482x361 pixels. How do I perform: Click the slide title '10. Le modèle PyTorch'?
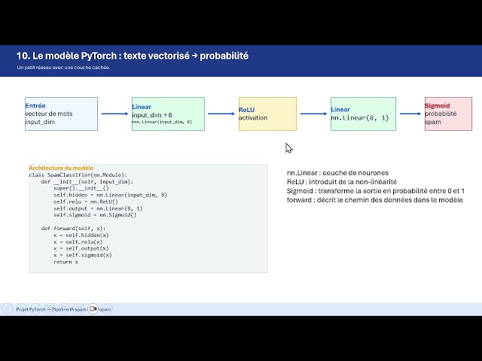coord(133,56)
